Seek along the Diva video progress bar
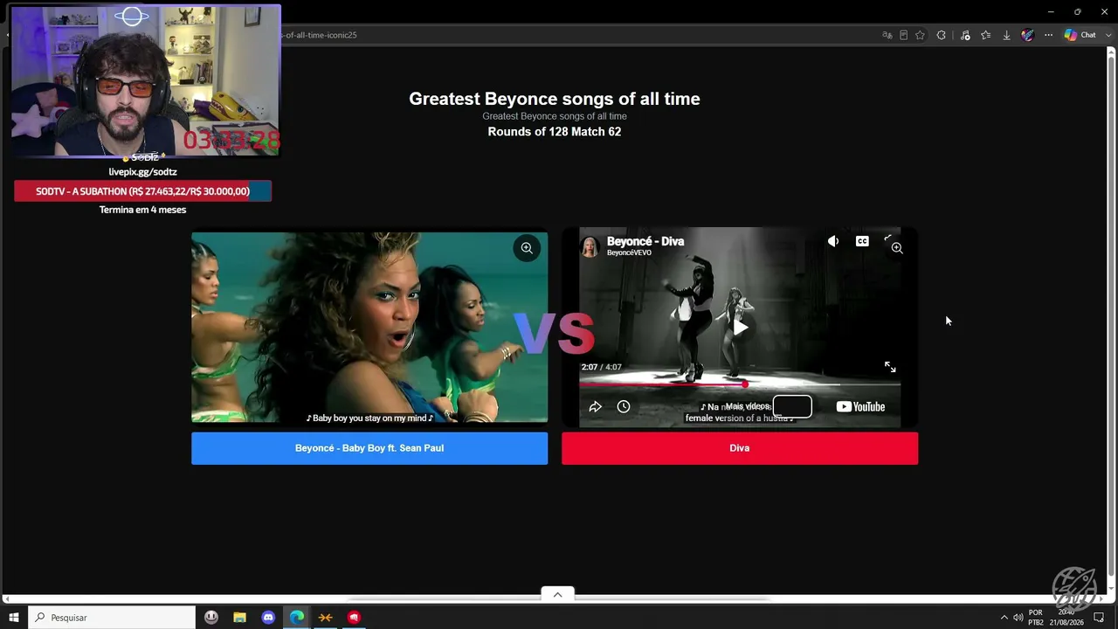The width and height of the screenshot is (1118, 629). (x=740, y=384)
